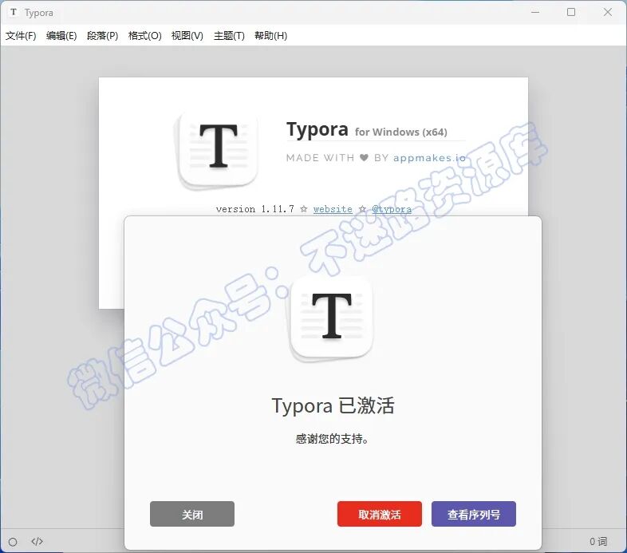This screenshot has width=627, height=553.
Task: Minimize the Typora window
Action: point(535,13)
